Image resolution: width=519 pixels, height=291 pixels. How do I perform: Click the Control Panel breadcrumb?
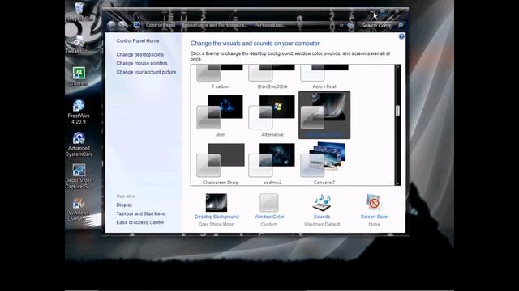click(x=161, y=25)
